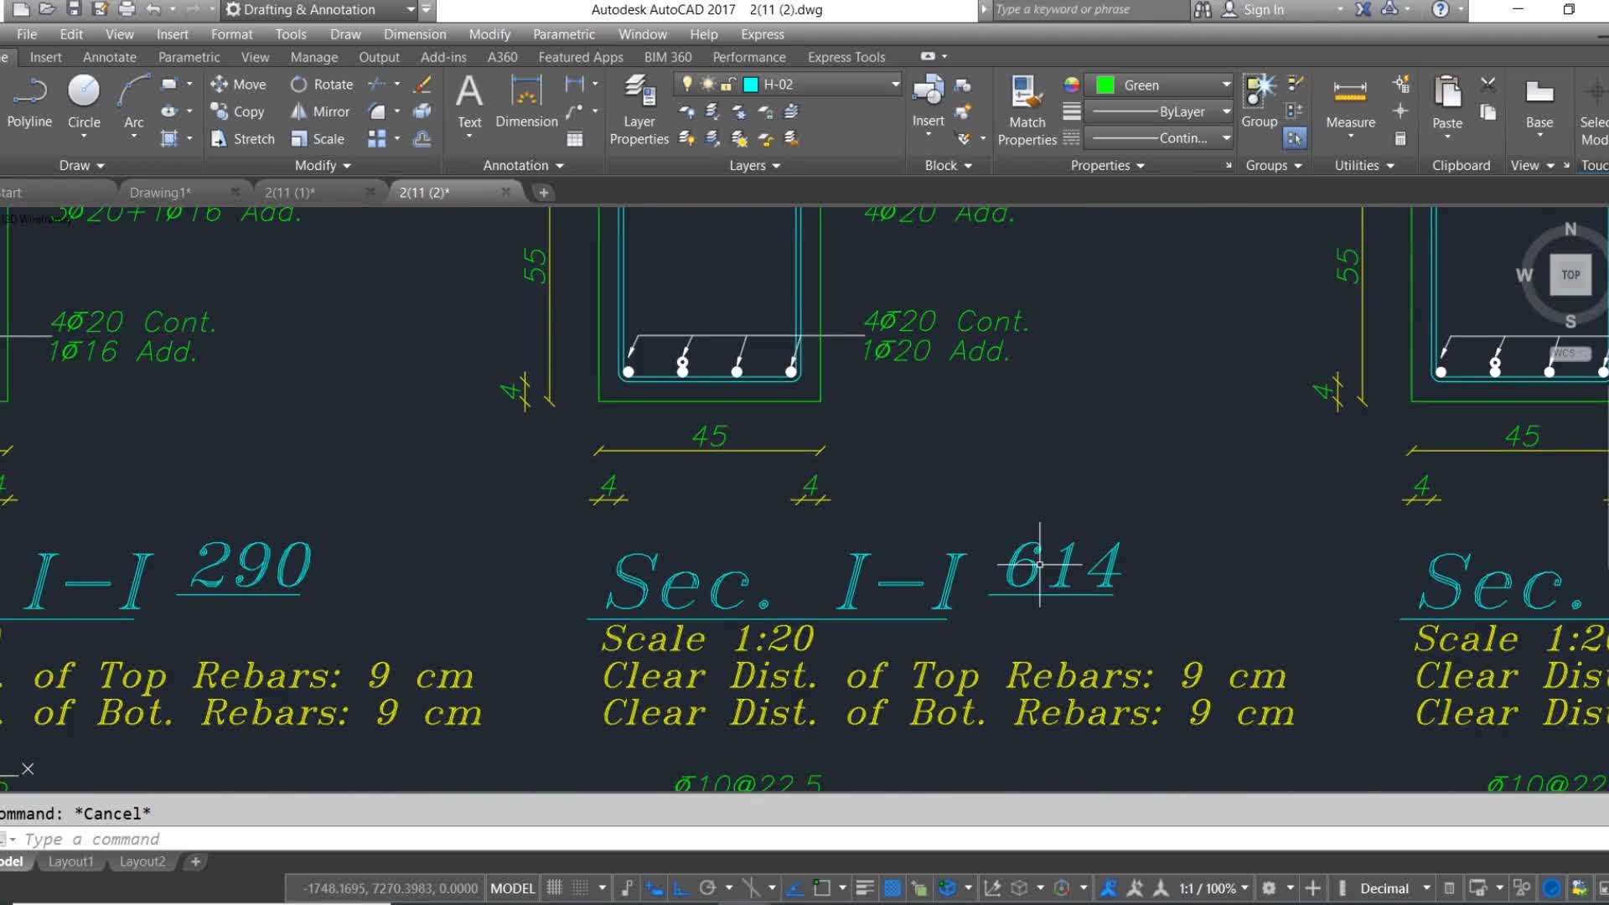Toggle lineweight display in status bar
1609x905 pixels.
click(x=865, y=888)
